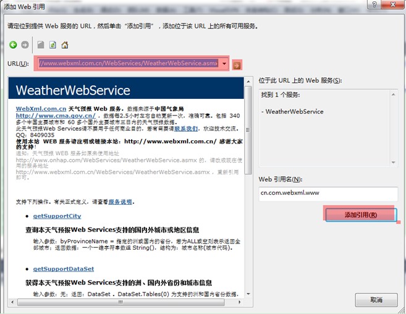Viewport: 406px width, 314px height.
Task: Open the getSupportCity operation link
Action: tap(57, 216)
